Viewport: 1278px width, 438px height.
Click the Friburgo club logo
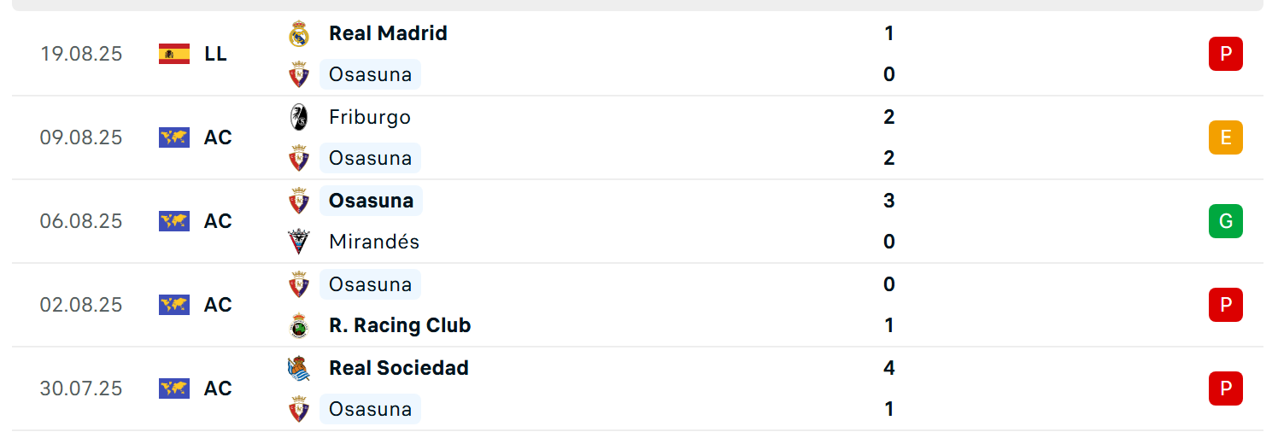click(299, 117)
